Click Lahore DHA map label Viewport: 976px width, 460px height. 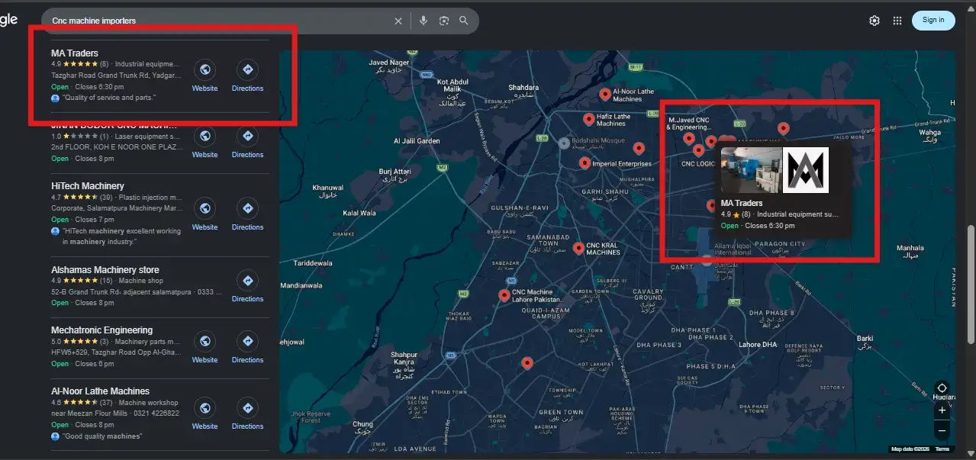click(x=757, y=344)
